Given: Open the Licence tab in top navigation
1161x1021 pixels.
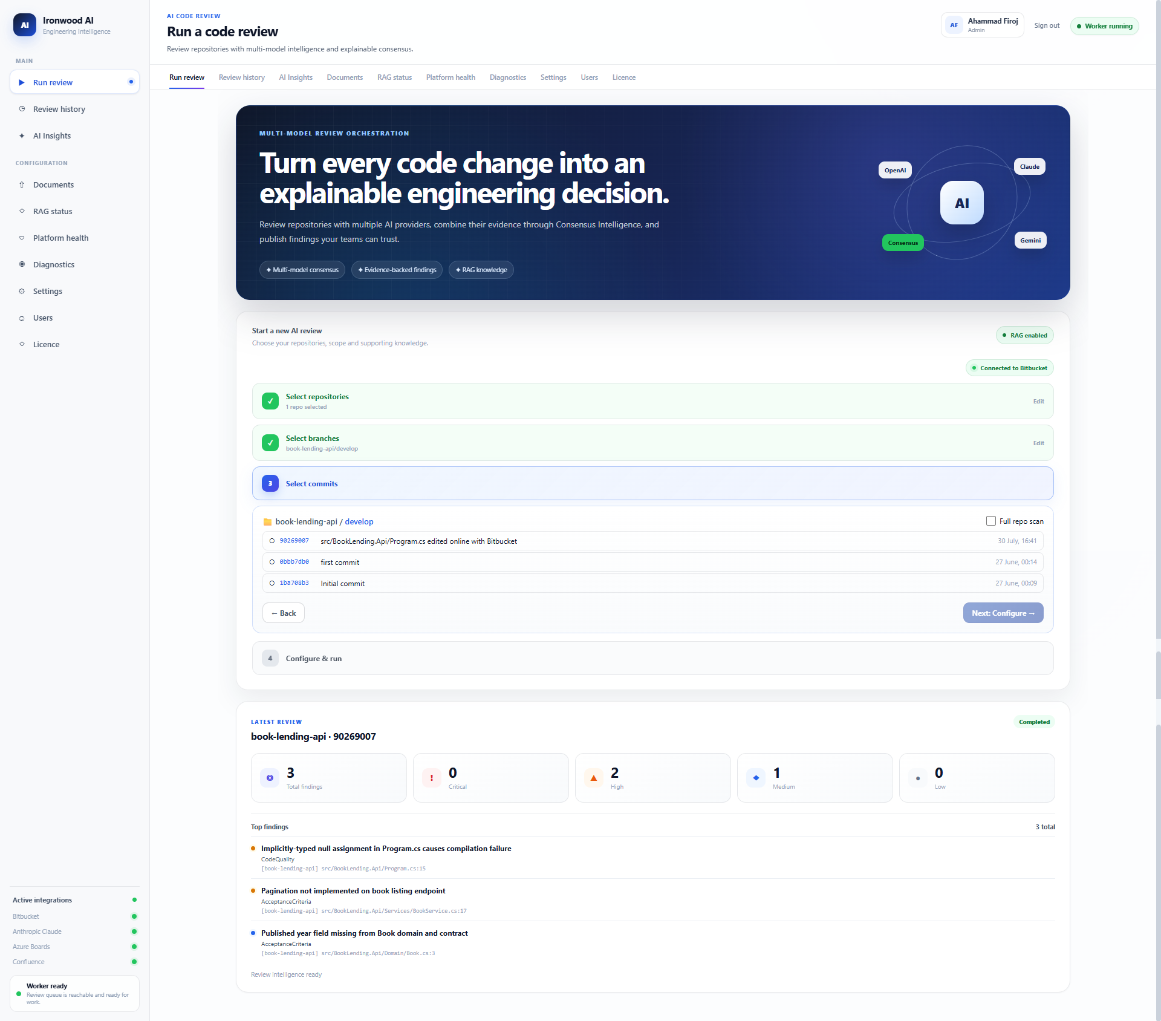Looking at the screenshot, I should tap(624, 77).
